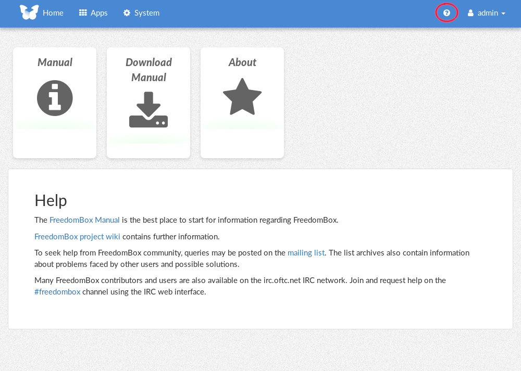This screenshot has height=371, width=521.
Task: Go to Home in the navigation bar
Action: click(x=53, y=13)
